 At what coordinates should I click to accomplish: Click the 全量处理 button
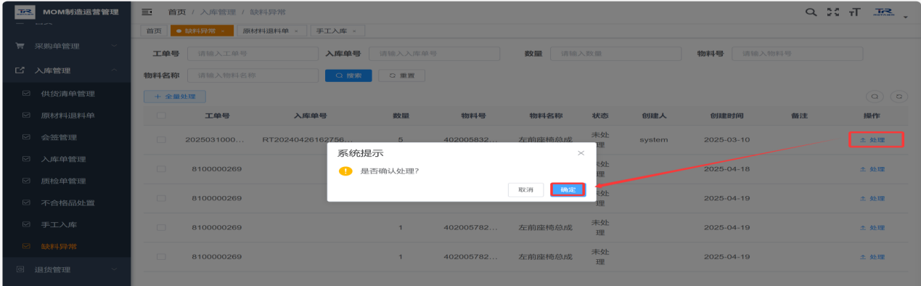(174, 96)
